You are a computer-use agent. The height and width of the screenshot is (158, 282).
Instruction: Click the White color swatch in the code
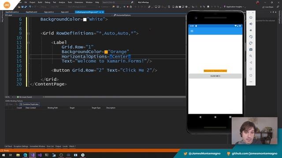pyautogui.click(x=85, y=19)
